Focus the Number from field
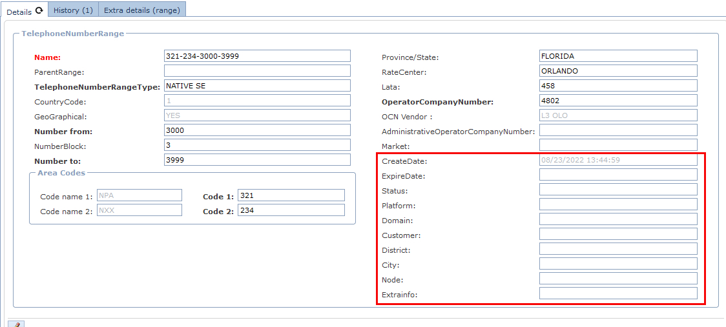This screenshot has height=327, width=726. coord(257,130)
